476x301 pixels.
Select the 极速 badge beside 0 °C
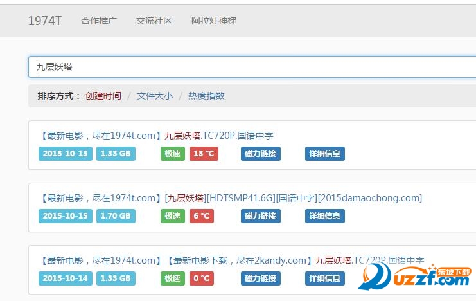[x=173, y=278]
